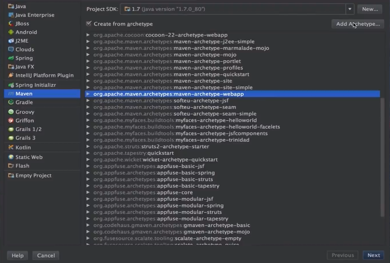Click the Java Enterprise icon
Image resolution: width=390 pixels, height=263 pixels.
(11, 15)
